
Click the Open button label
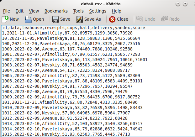[x=39, y=19]
